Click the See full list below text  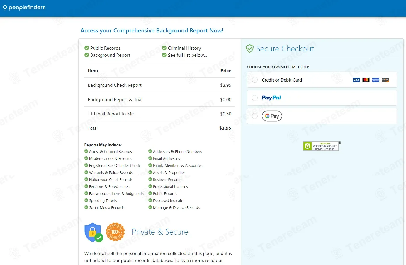coord(187,55)
